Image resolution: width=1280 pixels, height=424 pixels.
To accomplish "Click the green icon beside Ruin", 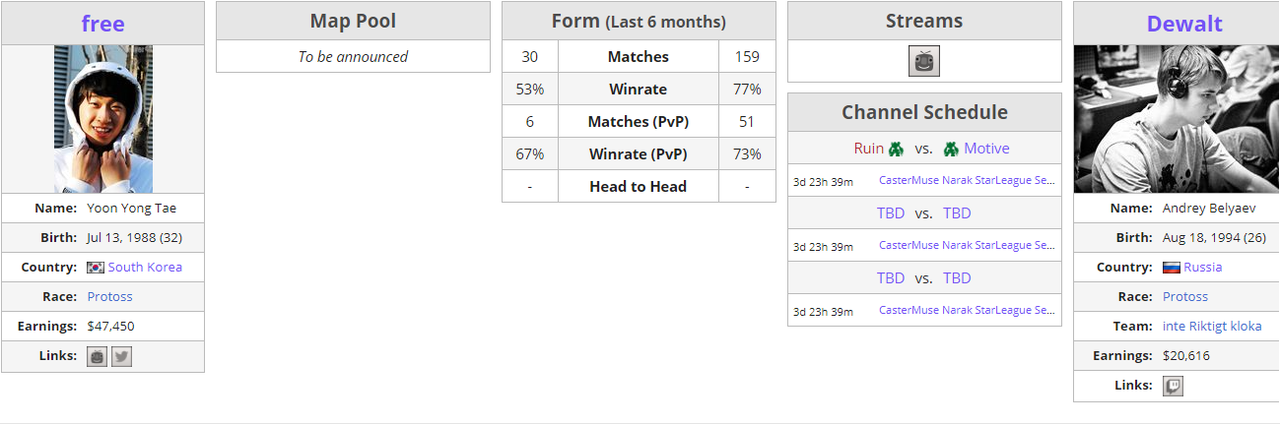I will click(896, 149).
